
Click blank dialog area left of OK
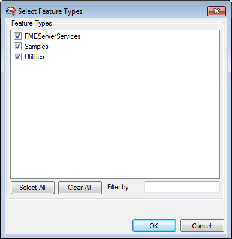68,226
